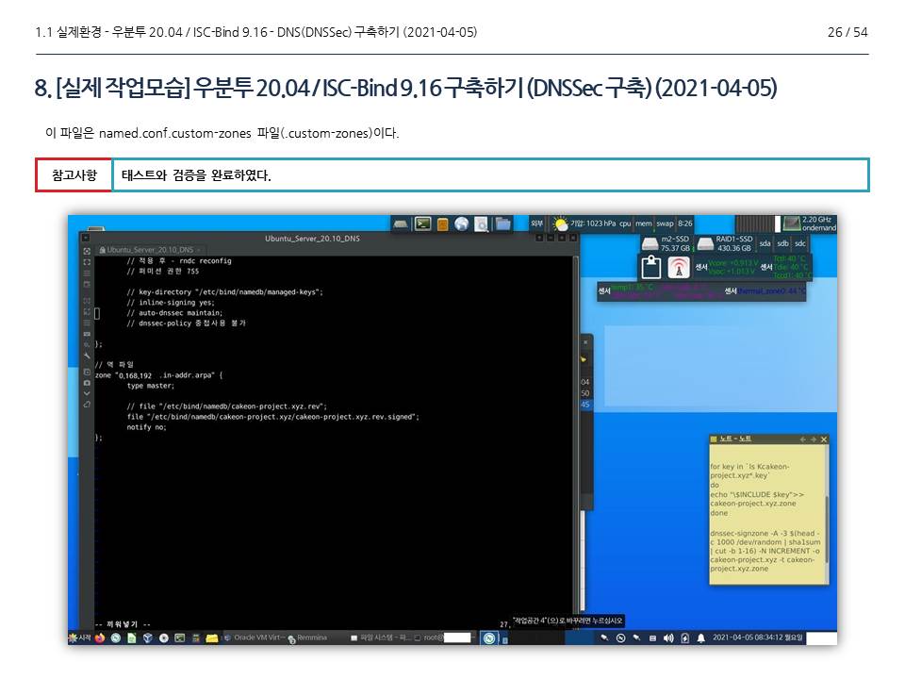Click the orange archive launcher icon

[x=443, y=224]
